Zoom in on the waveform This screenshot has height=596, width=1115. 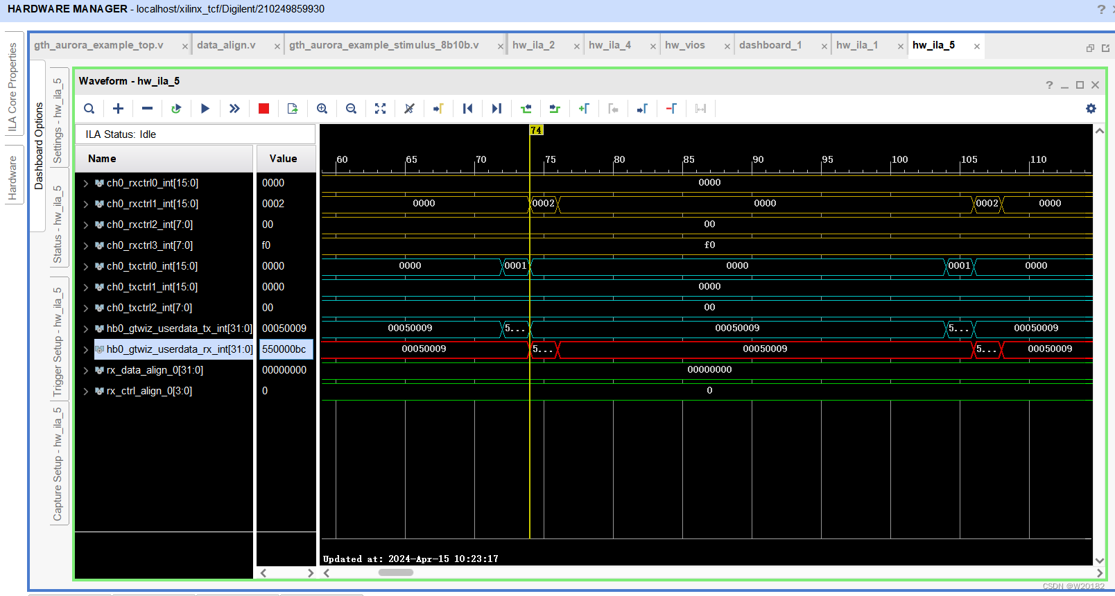(322, 109)
